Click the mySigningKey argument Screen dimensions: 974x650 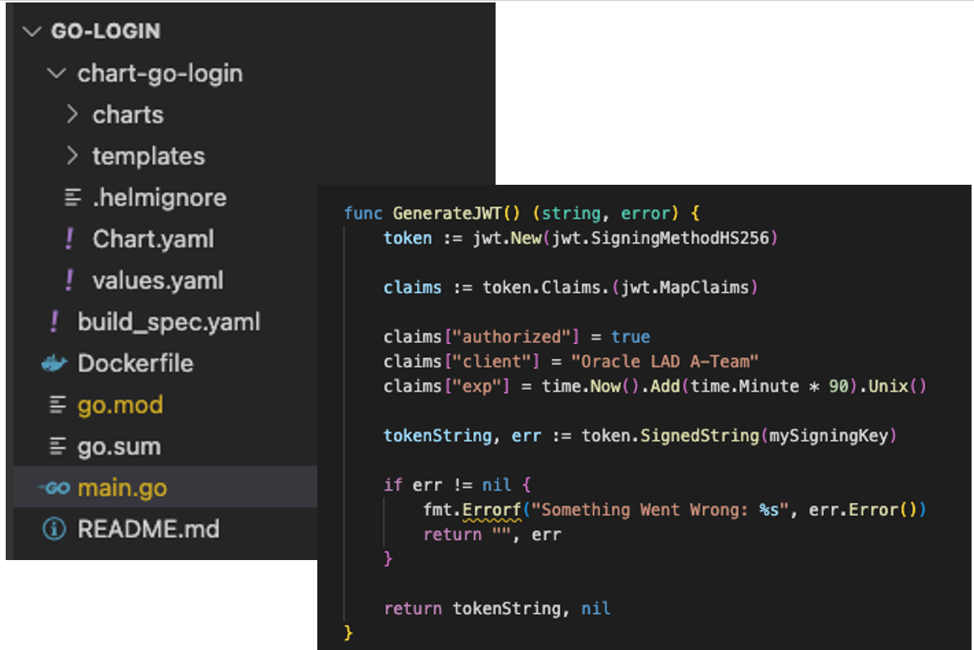(x=829, y=436)
